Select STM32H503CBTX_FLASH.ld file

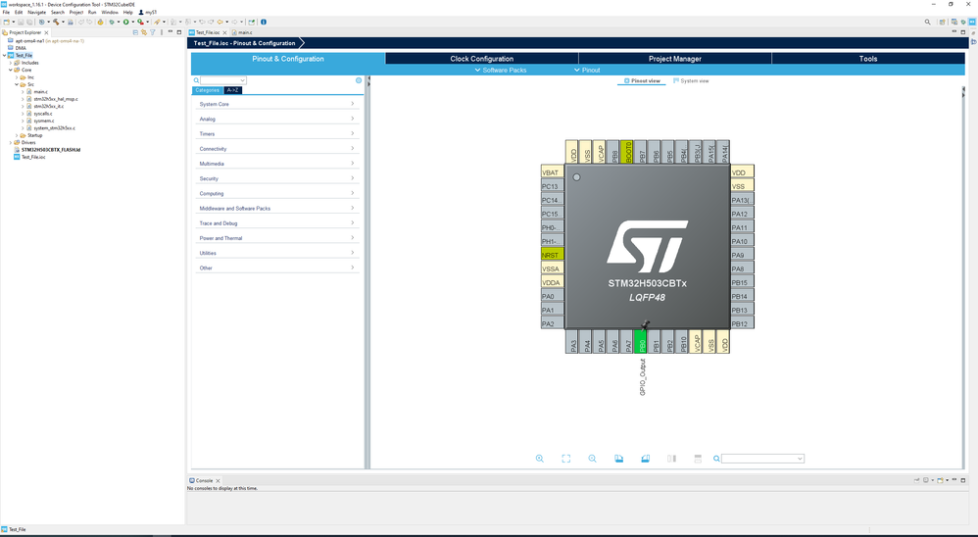point(51,150)
